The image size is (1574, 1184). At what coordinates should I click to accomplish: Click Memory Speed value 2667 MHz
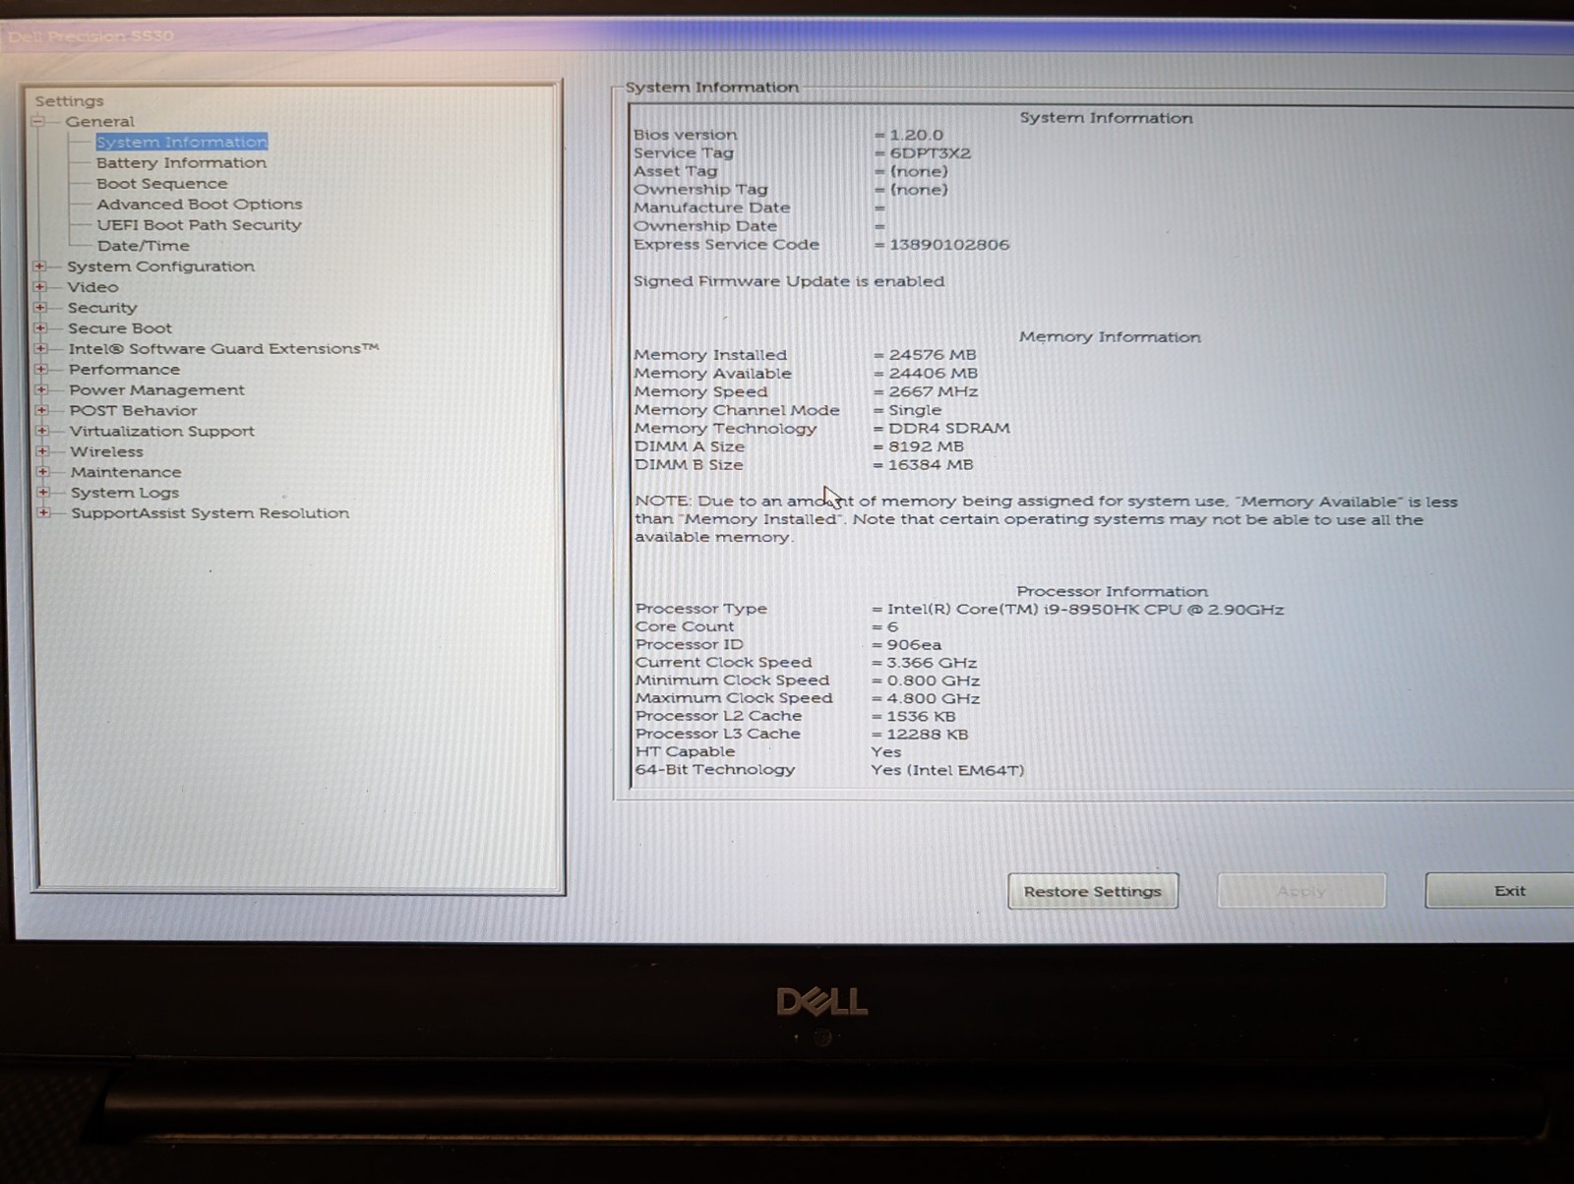(933, 391)
